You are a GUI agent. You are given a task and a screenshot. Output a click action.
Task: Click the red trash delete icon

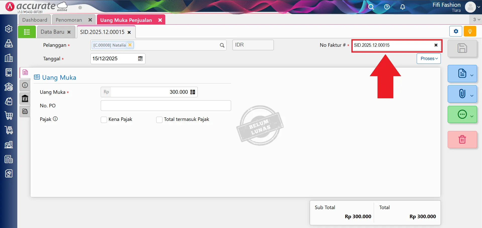(462, 139)
